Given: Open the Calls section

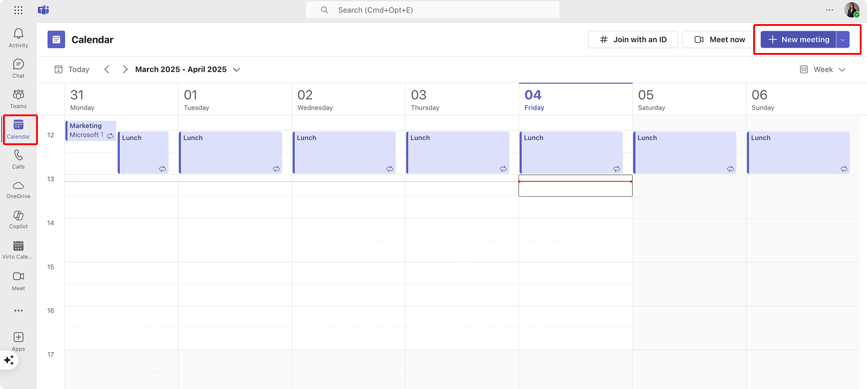Looking at the screenshot, I should click(18, 159).
